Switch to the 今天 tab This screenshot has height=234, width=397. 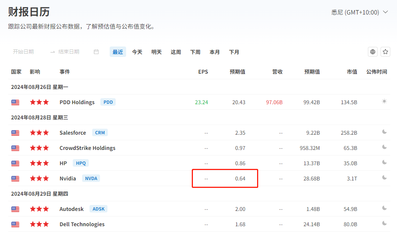click(137, 52)
